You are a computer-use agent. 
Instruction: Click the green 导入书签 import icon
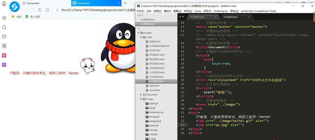click(x=27, y=16)
